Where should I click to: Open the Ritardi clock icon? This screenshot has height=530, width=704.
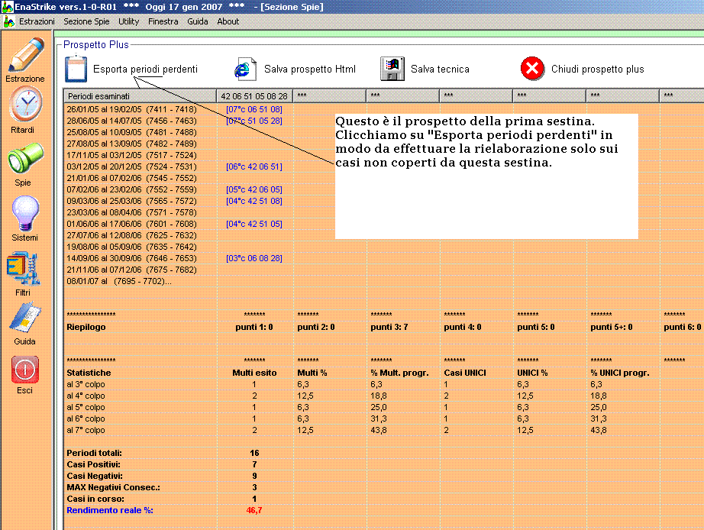pyautogui.click(x=26, y=105)
